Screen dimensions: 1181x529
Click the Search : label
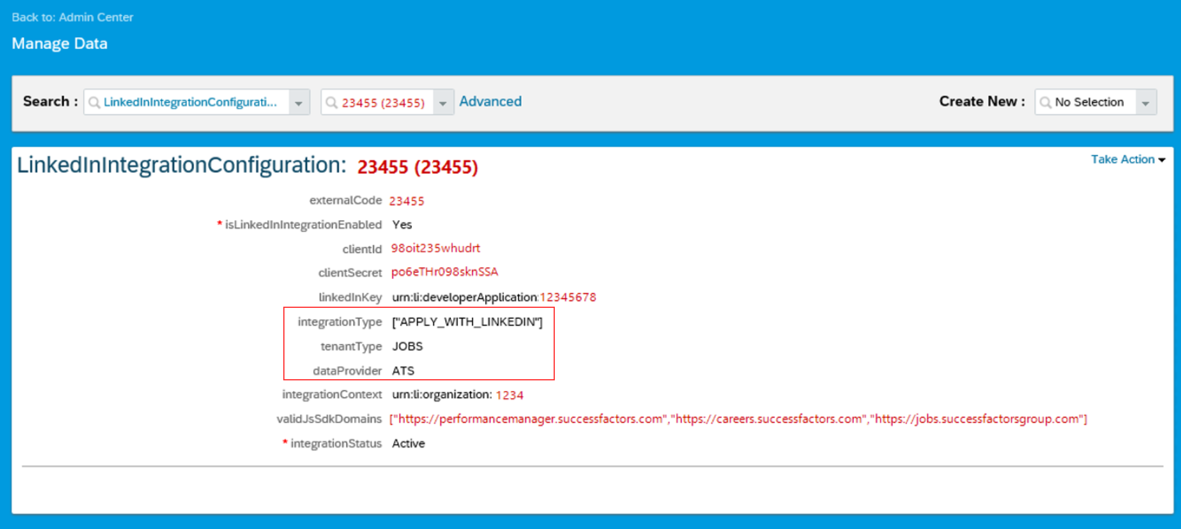[50, 101]
